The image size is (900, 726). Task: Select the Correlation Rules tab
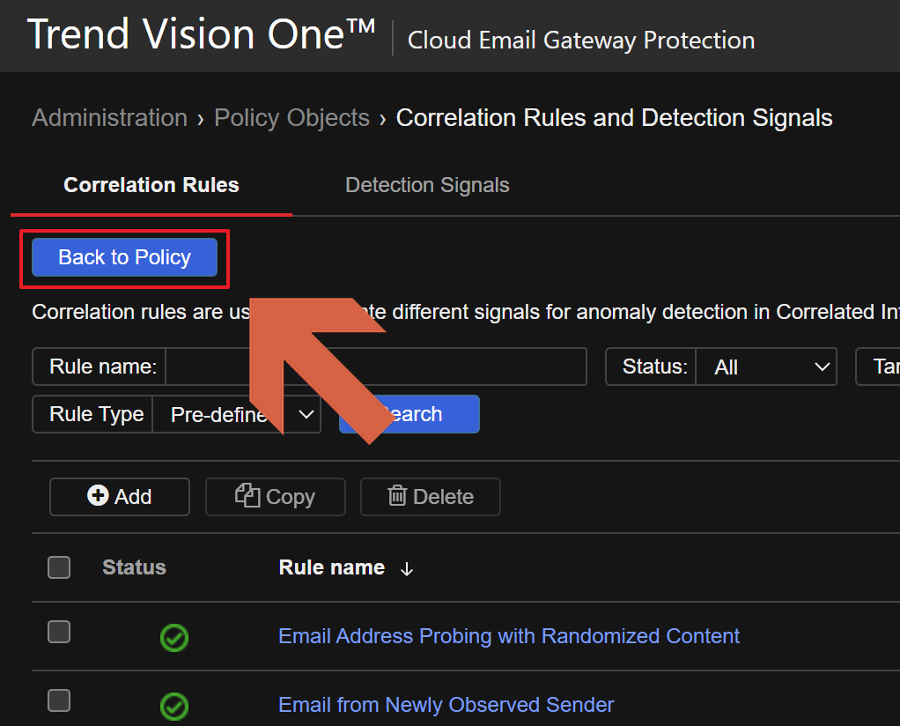151,185
